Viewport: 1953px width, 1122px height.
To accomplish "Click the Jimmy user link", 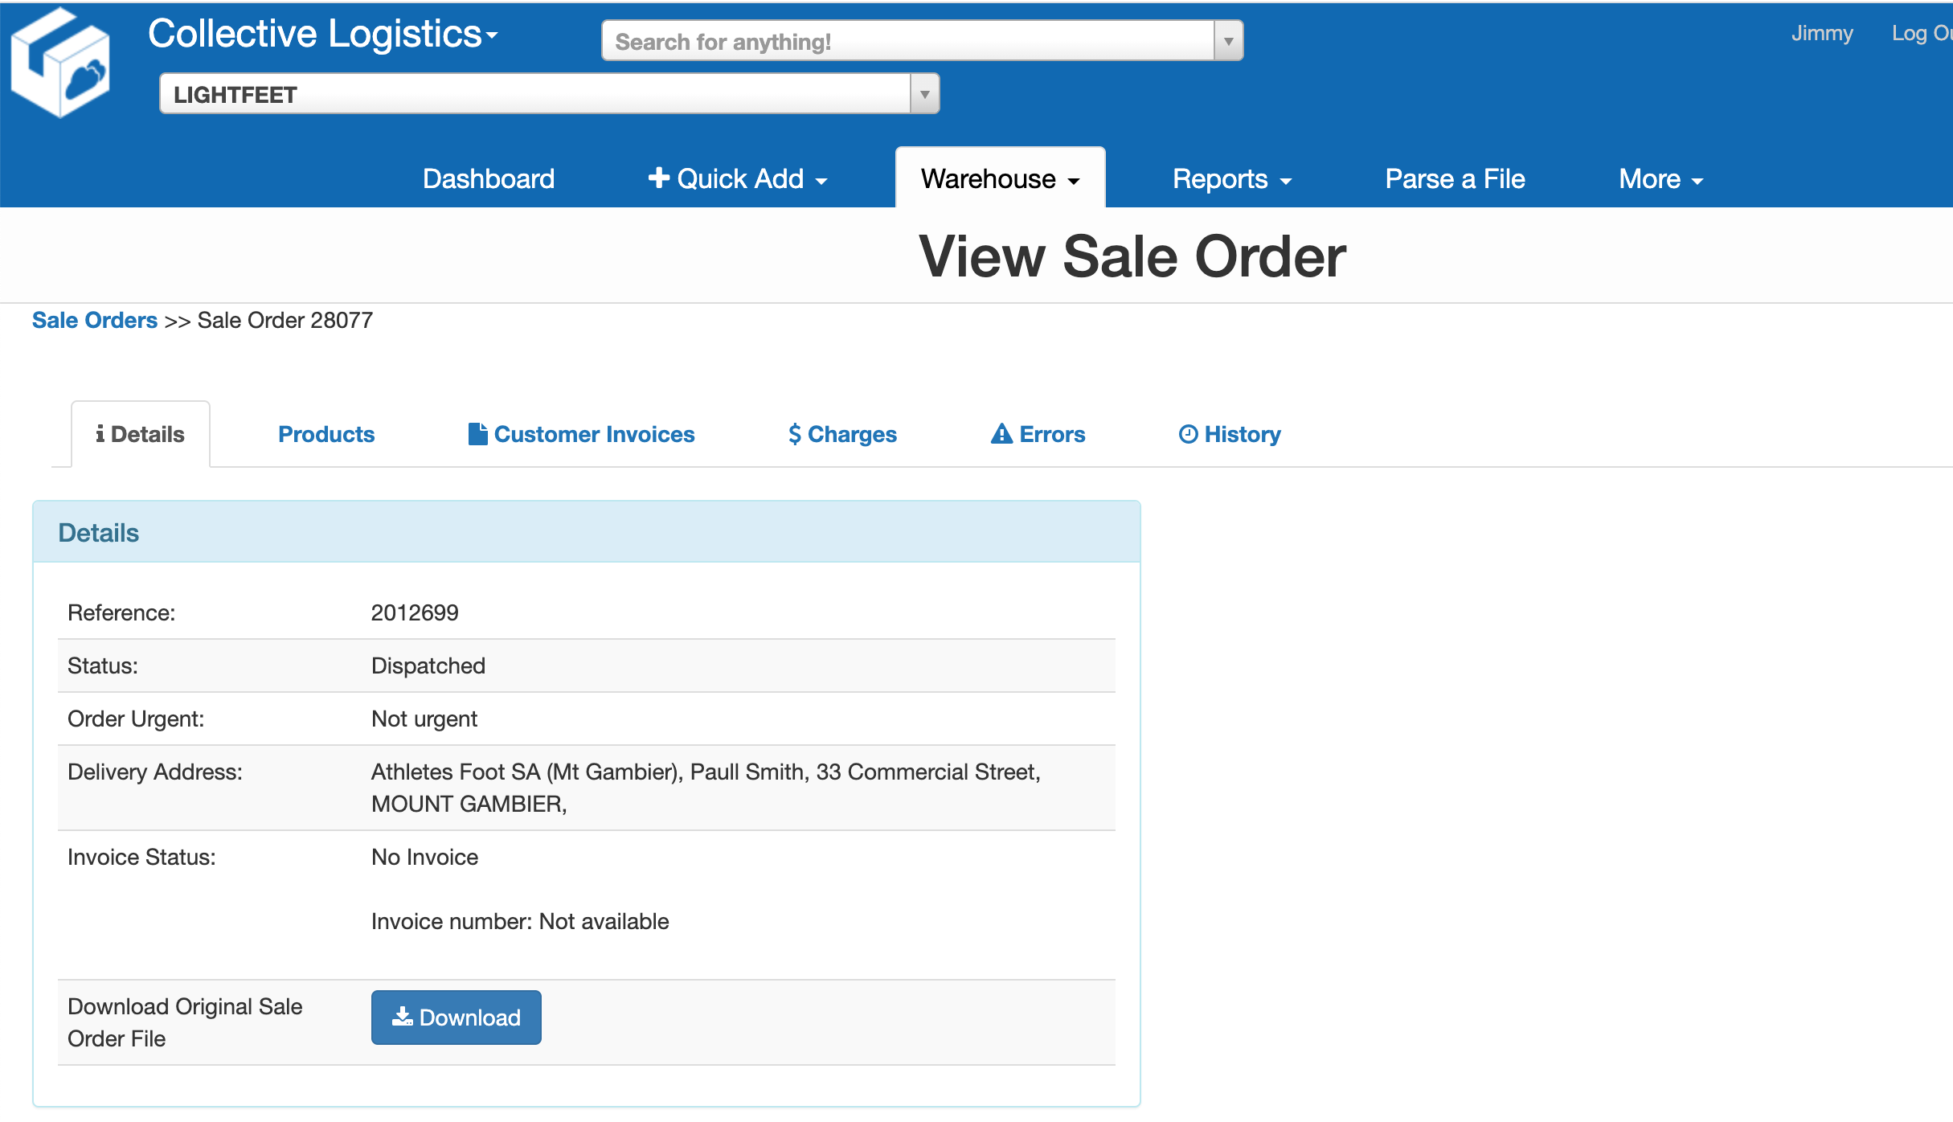I will point(1821,33).
